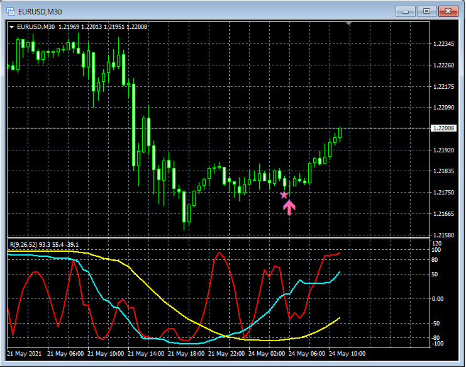Click the 1.22260 price scale label
The image size is (466, 367).
443,65
